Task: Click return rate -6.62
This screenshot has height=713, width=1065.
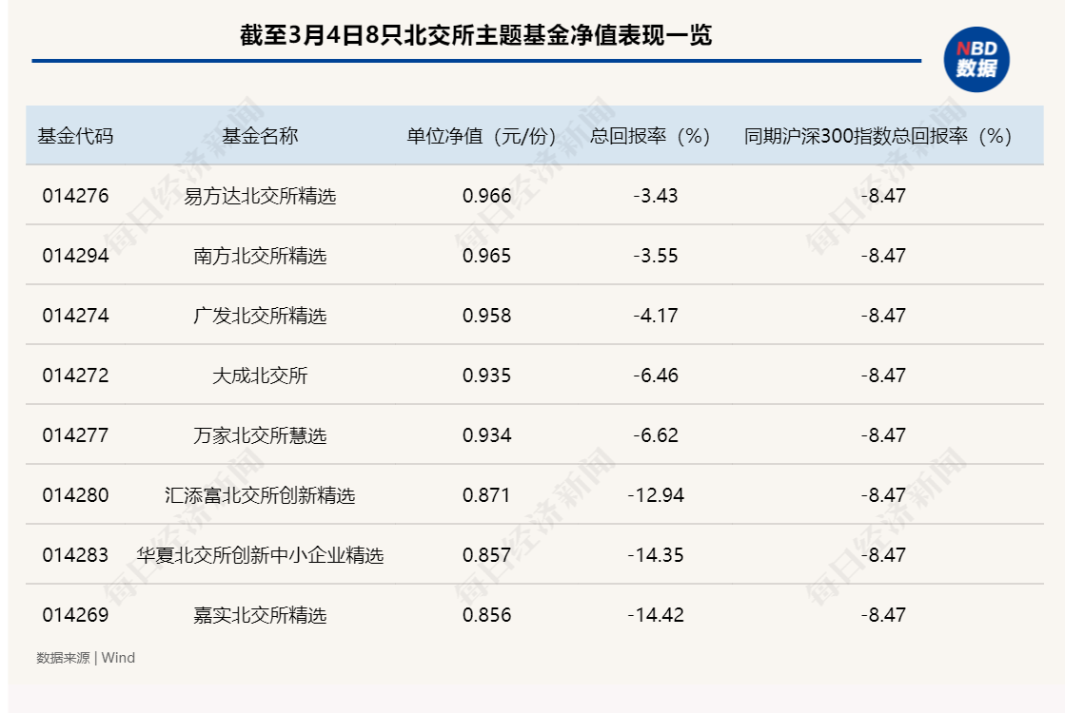Action: pyautogui.click(x=656, y=434)
